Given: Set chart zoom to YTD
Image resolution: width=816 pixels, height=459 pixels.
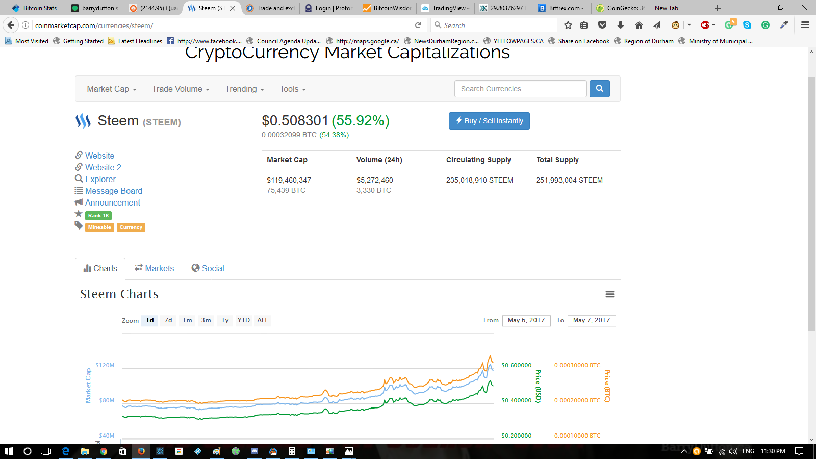Looking at the screenshot, I should tap(244, 320).
